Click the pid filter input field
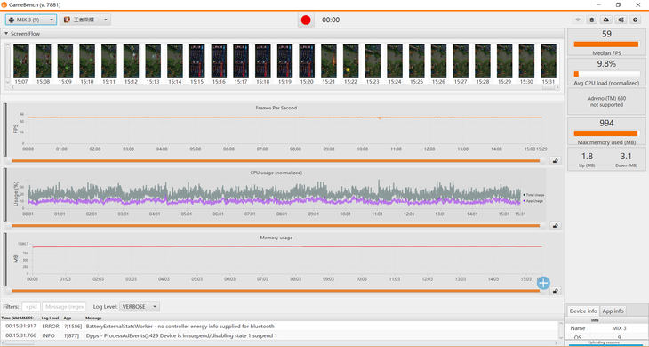The image size is (649, 347). tap(31, 306)
